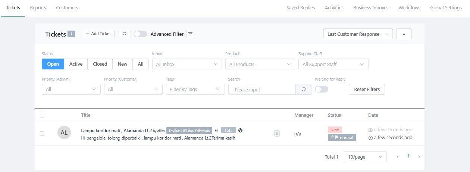Viewport: 470px width, 172px height.
Task: Click the Add Ticket button
Action: point(98,34)
